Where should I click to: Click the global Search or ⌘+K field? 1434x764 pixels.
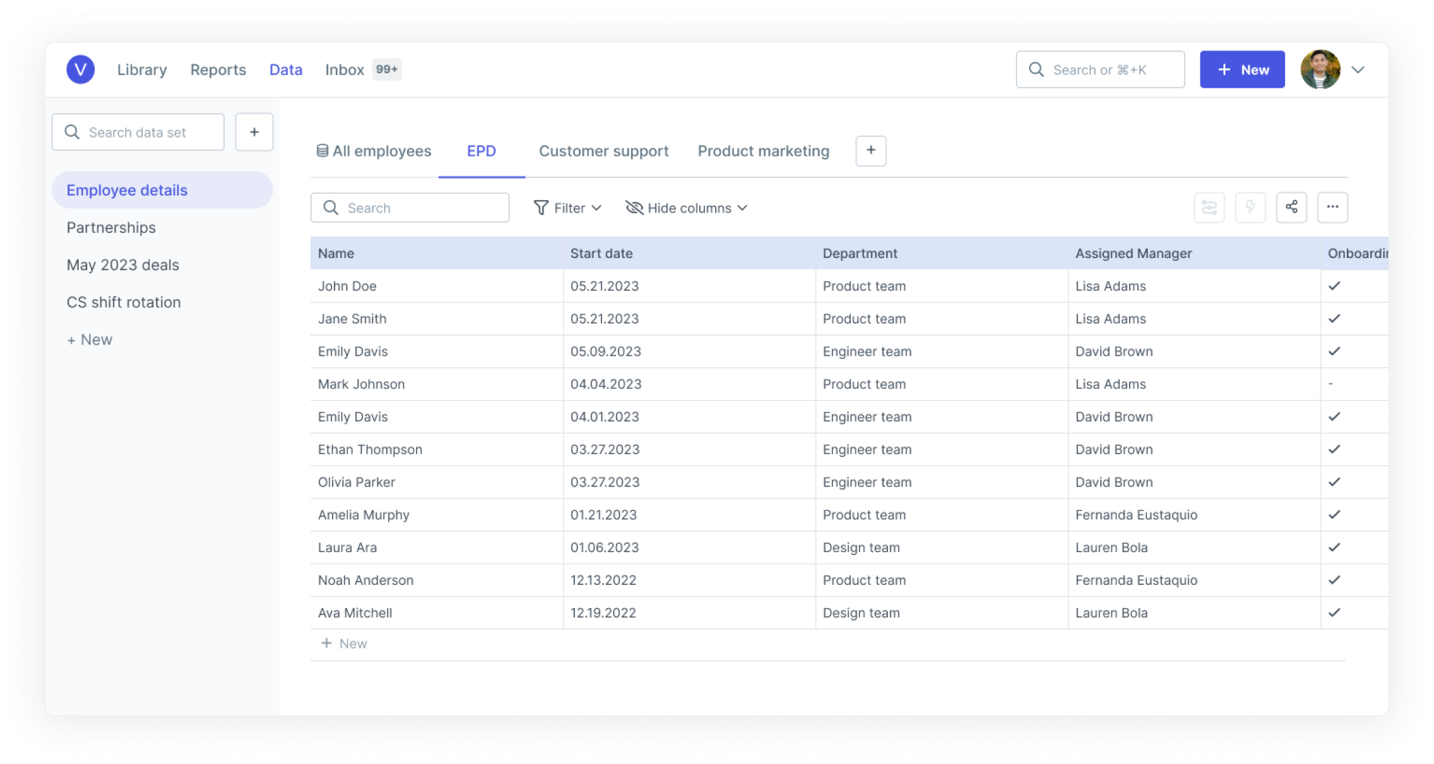(x=1100, y=69)
